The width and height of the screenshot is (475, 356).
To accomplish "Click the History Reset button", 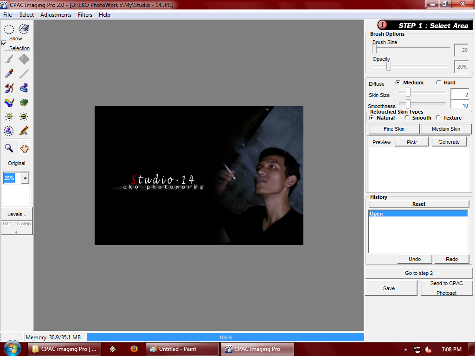I will [419, 204].
